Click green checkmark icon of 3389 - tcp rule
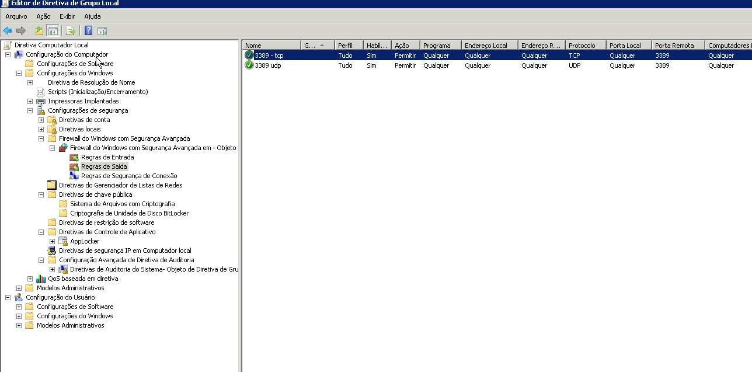Viewport: 752px width, 372px height. [x=249, y=55]
